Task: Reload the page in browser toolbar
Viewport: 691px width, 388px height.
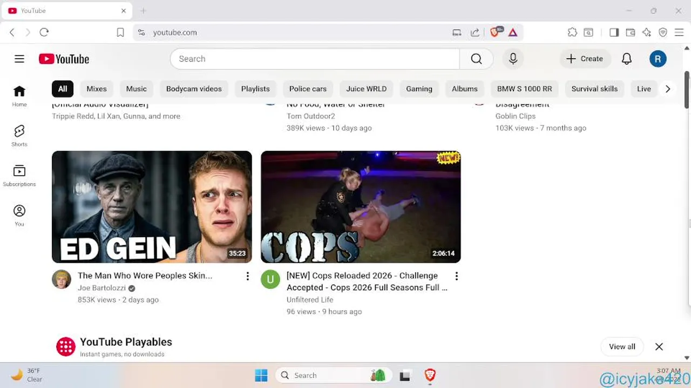Action: point(44,32)
